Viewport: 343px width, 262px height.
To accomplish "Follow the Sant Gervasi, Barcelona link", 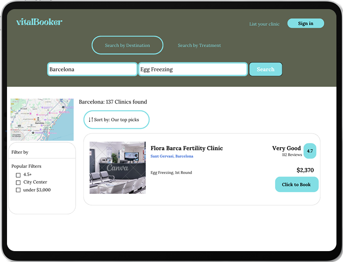I will pyautogui.click(x=171, y=156).
